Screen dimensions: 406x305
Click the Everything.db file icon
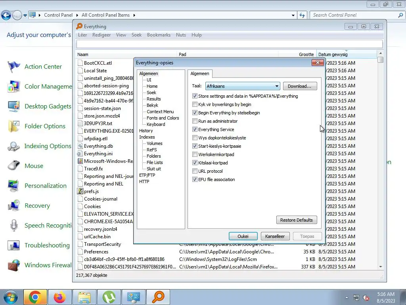pyautogui.click(x=80, y=146)
